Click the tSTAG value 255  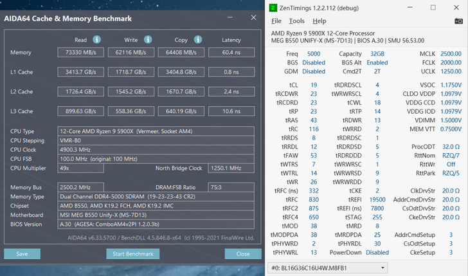(x=377, y=217)
